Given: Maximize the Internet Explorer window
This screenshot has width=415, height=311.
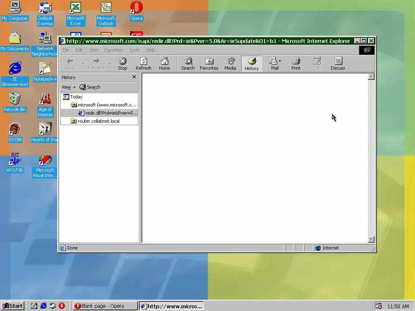Looking at the screenshot, I should pos(364,41).
